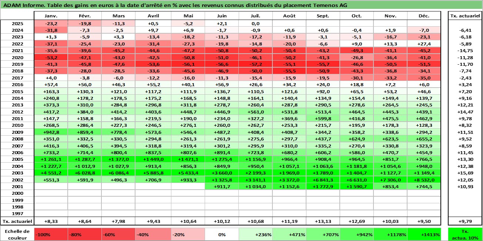Select the -40% color scale swatch

(152, 234)
